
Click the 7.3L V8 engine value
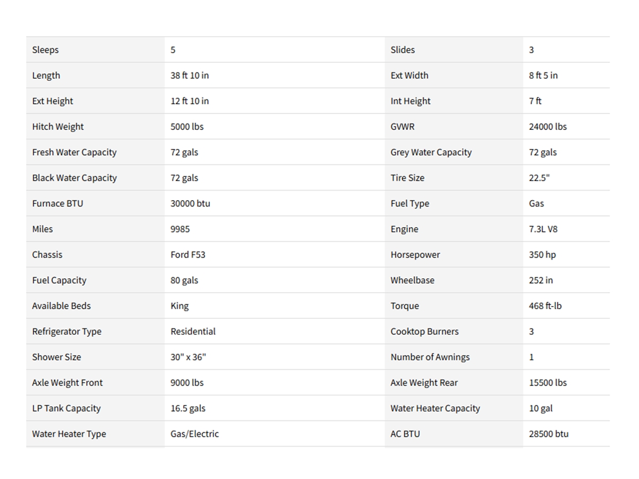(x=543, y=229)
